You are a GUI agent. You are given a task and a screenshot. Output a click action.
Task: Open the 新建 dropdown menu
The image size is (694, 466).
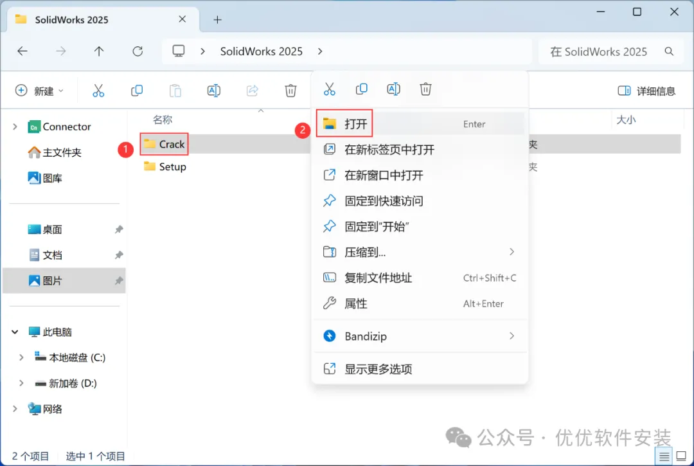point(39,91)
